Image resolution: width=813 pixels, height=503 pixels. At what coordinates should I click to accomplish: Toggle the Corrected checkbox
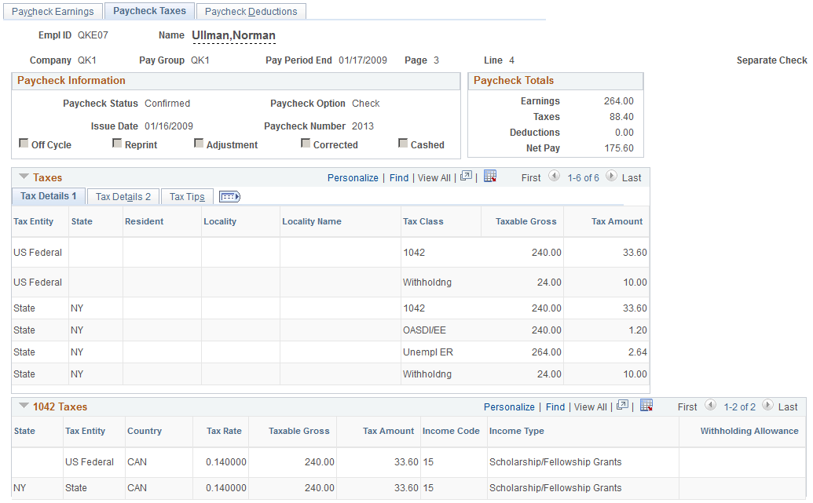tap(306, 143)
